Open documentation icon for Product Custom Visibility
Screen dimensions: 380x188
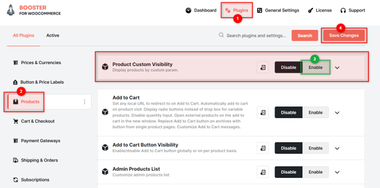263,67
